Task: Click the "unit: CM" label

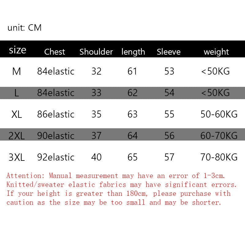Action: (24, 28)
